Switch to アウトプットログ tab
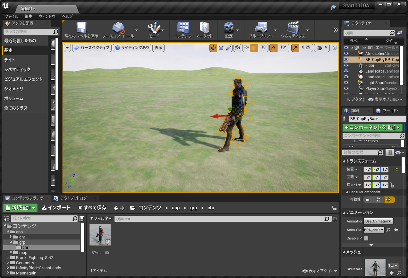The height and width of the screenshot is (278, 408). 73,198
